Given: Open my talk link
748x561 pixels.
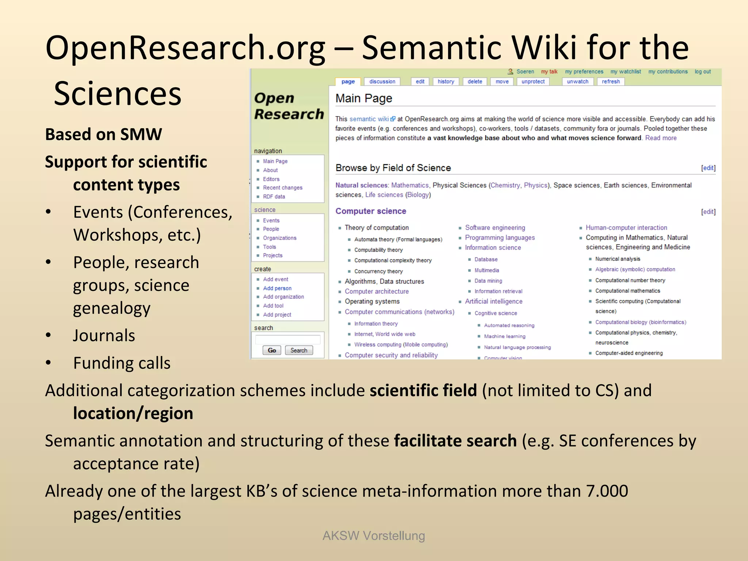Looking at the screenshot, I should coord(549,72).
